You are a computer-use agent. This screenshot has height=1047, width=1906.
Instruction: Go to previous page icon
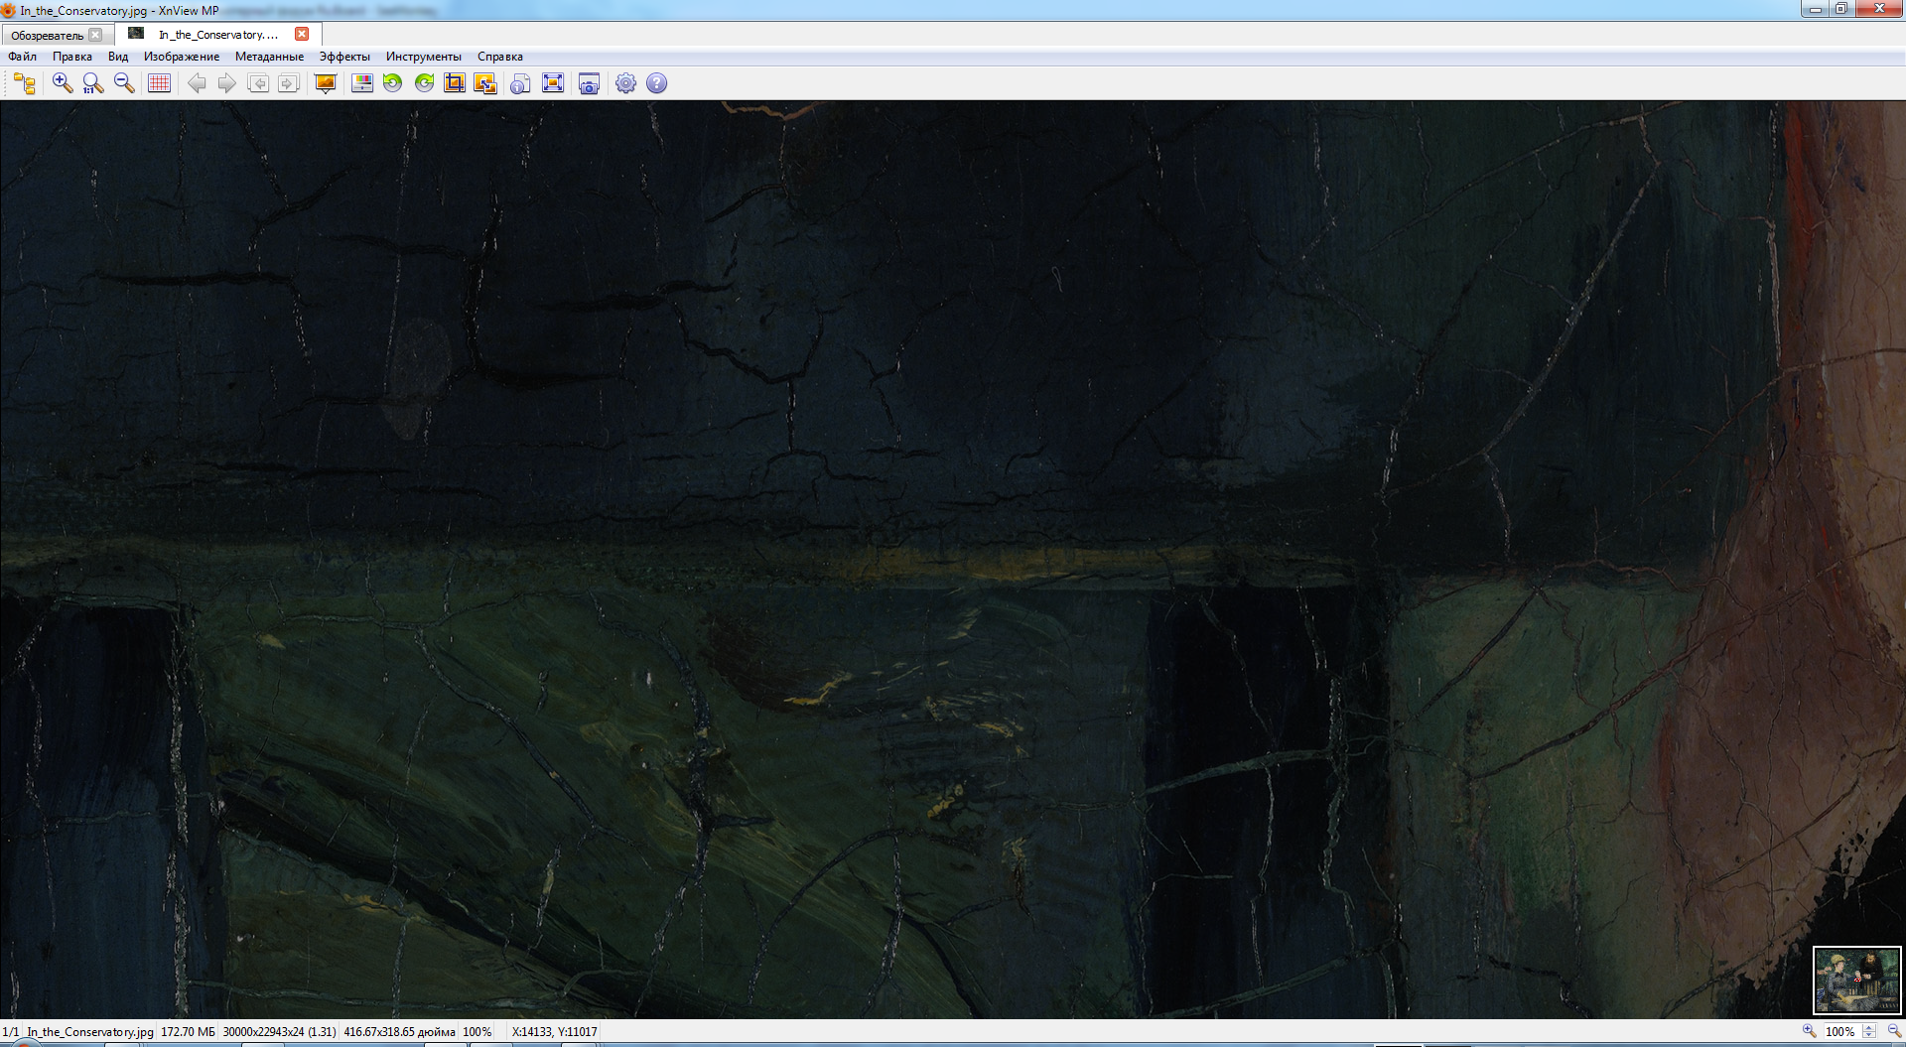coord(258,83)
